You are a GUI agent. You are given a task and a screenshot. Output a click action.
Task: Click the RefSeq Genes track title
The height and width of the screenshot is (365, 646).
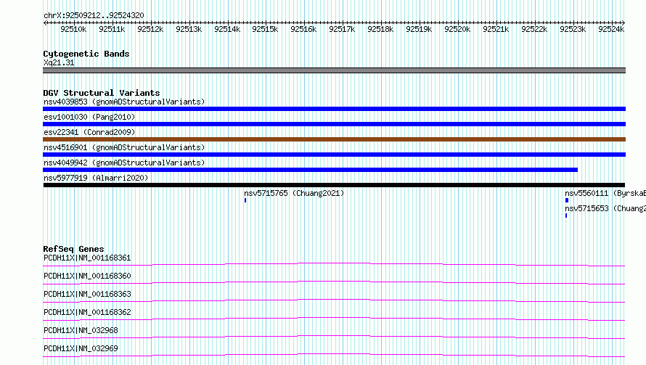pyautogui.click(x=73, y=249)
